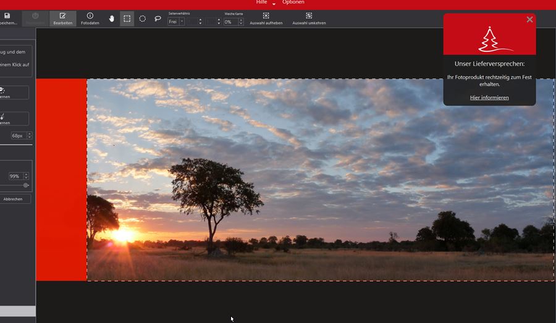
Task: Select the elliptical selection tool
Action: 142,19
